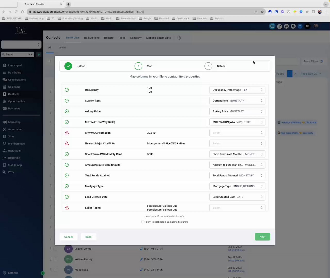Tick the checkbox for William Halsey
The image size is (330, 278).
(55, 259)
